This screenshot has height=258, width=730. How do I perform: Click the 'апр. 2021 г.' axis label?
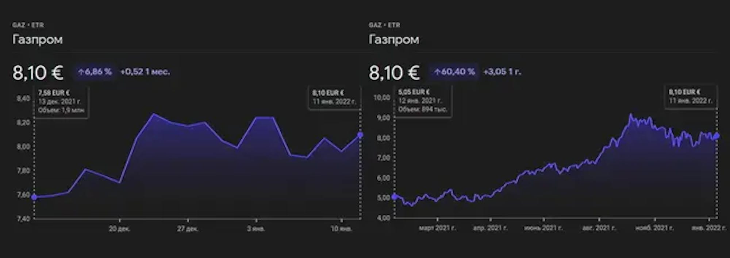click(x=490, y=228)
